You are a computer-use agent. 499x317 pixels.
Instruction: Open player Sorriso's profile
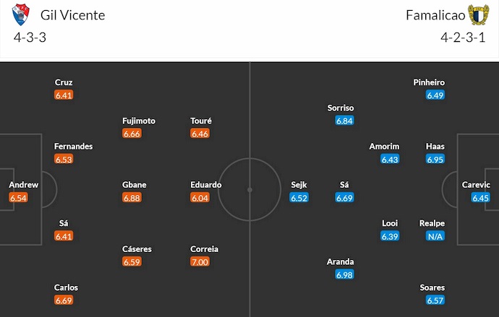click(x=341, y=108)
